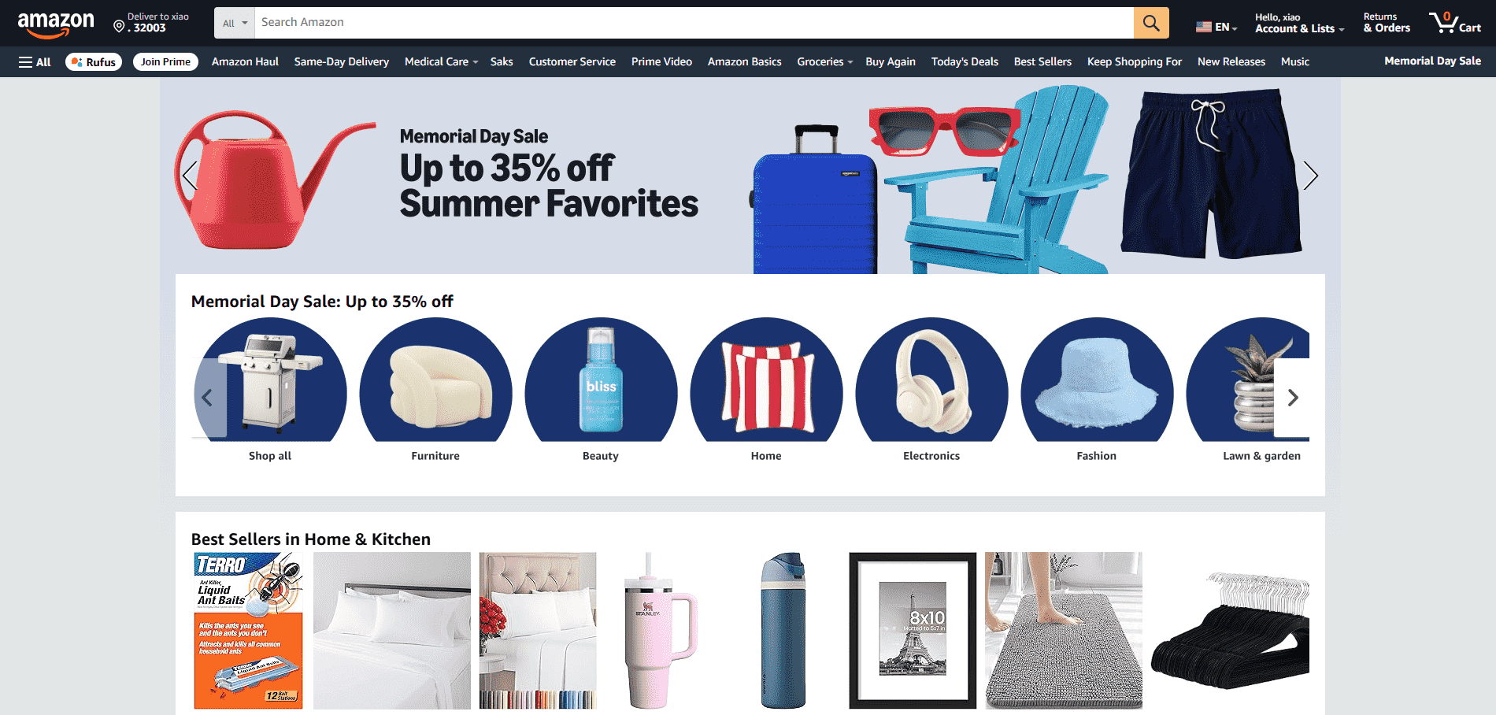Click the Join Prime button
The image size is (1496, 715).
pos(165,62)
